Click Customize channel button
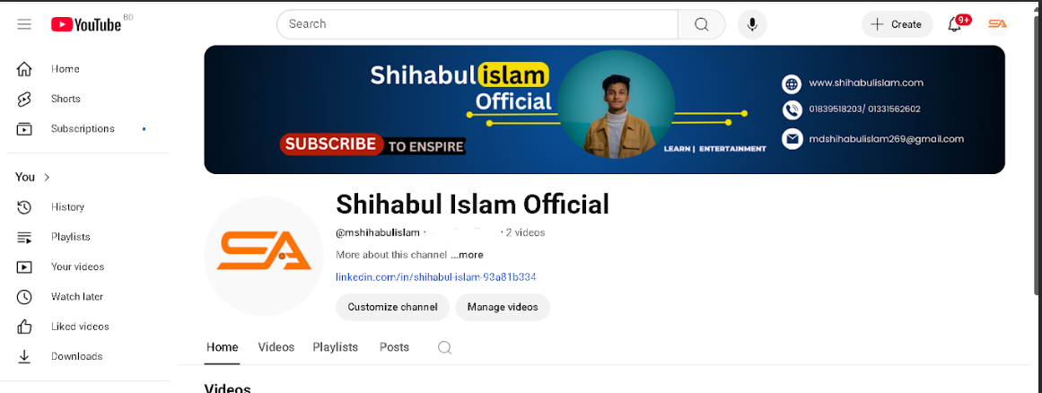 point(393,308)
